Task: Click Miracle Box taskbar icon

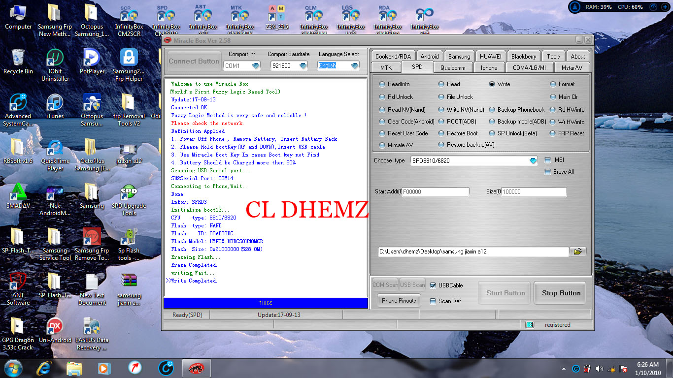Action: [x=197, y=368]
